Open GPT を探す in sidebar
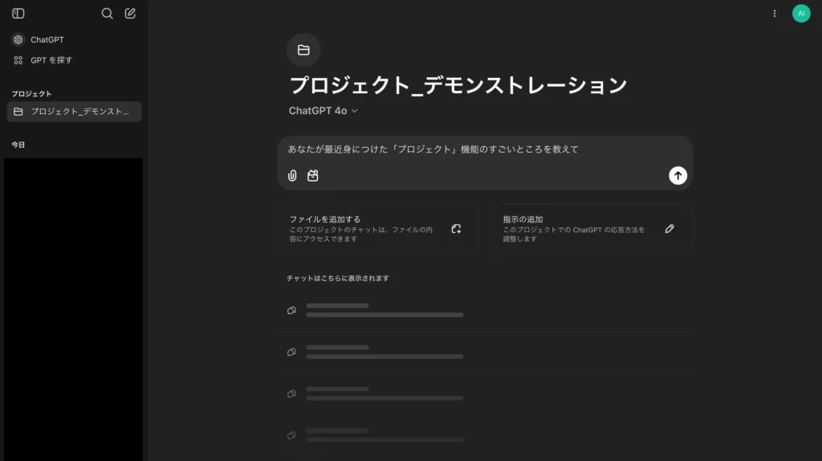This screenshot has width=822, height=461. click(x=51, y=60)
